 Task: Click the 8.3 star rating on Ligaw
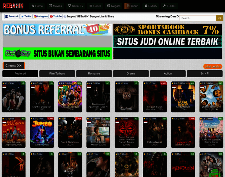click(x=5, y=83)
